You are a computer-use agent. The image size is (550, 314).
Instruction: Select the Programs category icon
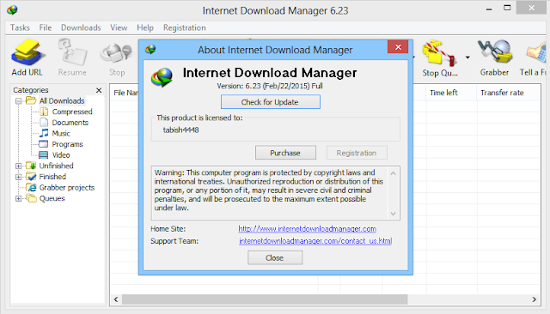pos(44,144)
